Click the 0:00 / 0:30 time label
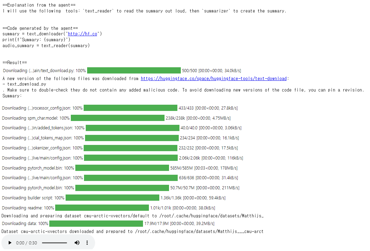Screen dimensions: 370x251 click(26, 243)
